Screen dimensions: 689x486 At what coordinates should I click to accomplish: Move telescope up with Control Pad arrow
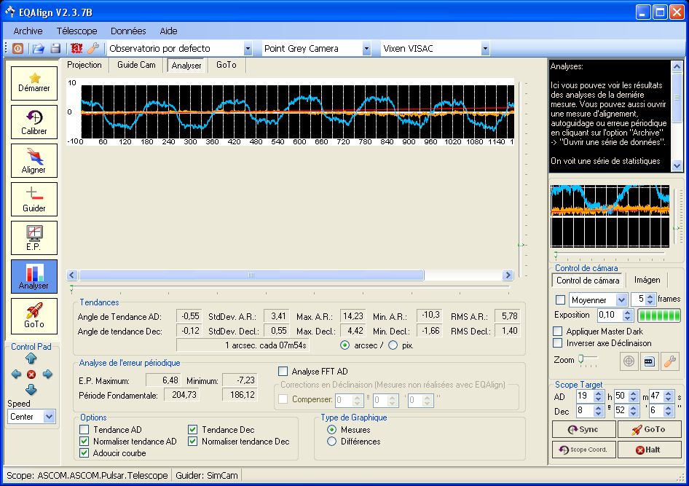coord(31,358)
